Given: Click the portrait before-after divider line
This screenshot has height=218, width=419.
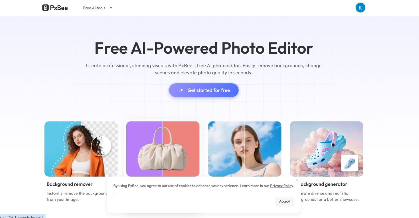Looking at the screenshot, I should click(245, 149).
